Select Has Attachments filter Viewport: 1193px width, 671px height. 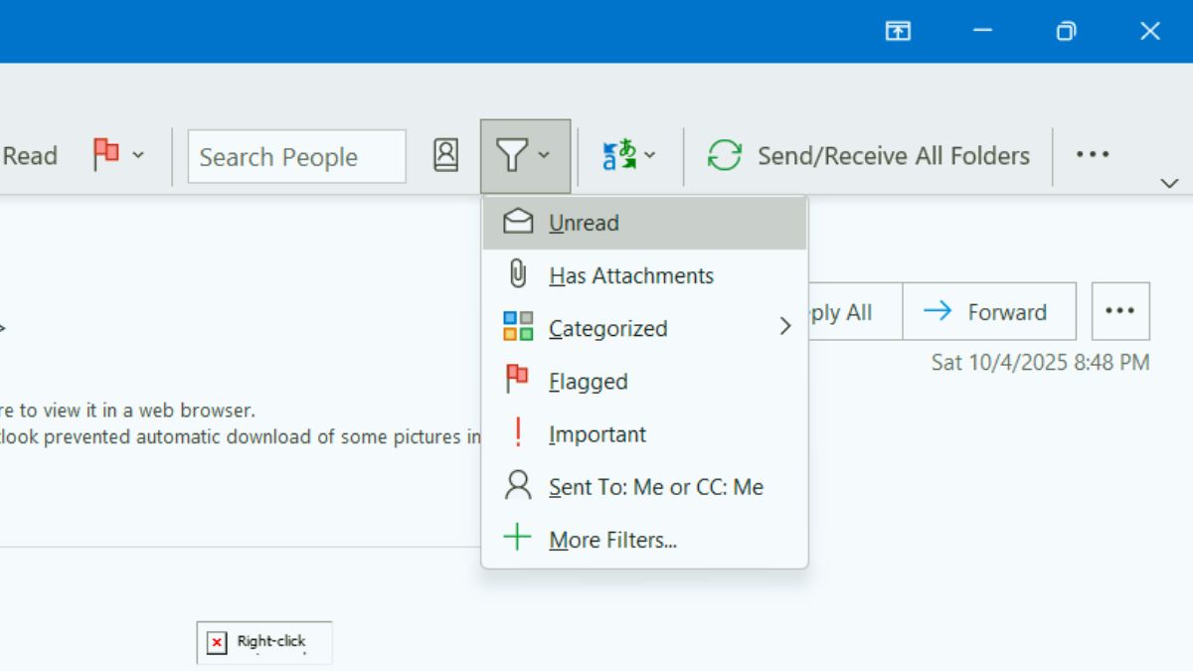pyautogui.click(x=630, y=275)
